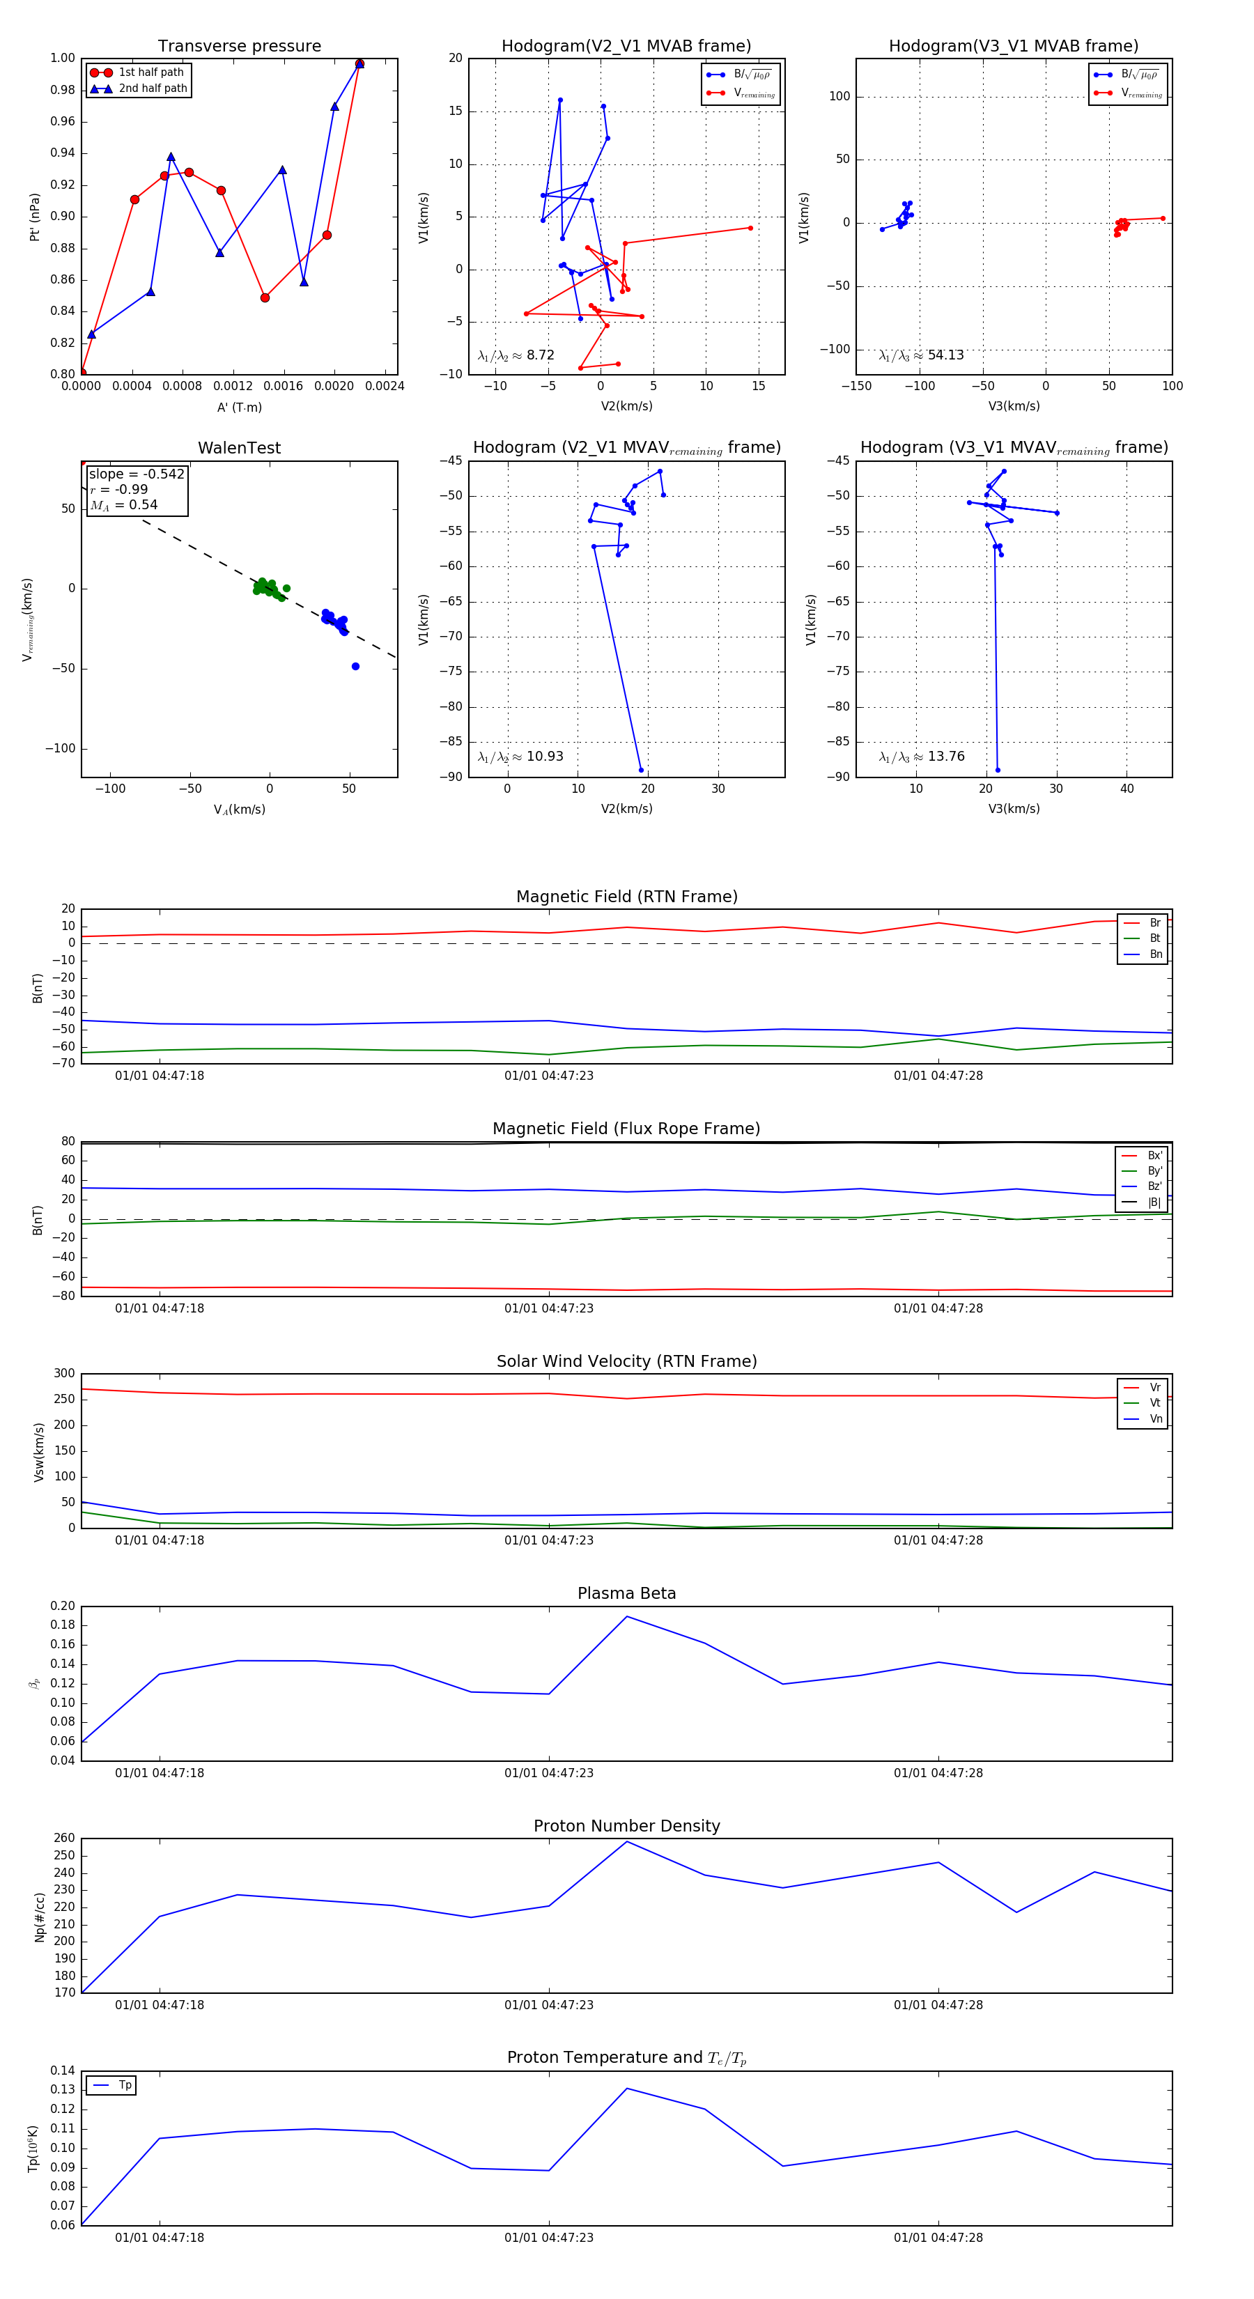The image size is (1254, 2299).
Task: Click the Plasma Beta plot title
Action: click(x=626, y=1593)
